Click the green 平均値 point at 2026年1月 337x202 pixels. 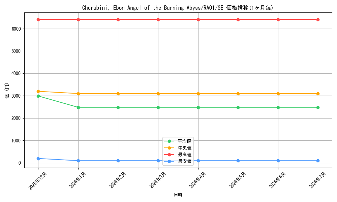(78, 107)
